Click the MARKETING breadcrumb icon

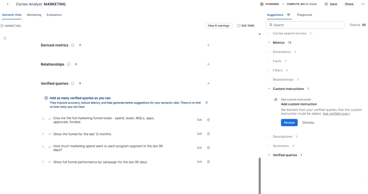point(2,26)
